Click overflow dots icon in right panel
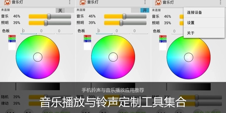The image size is (226, 113). [220, 2]
